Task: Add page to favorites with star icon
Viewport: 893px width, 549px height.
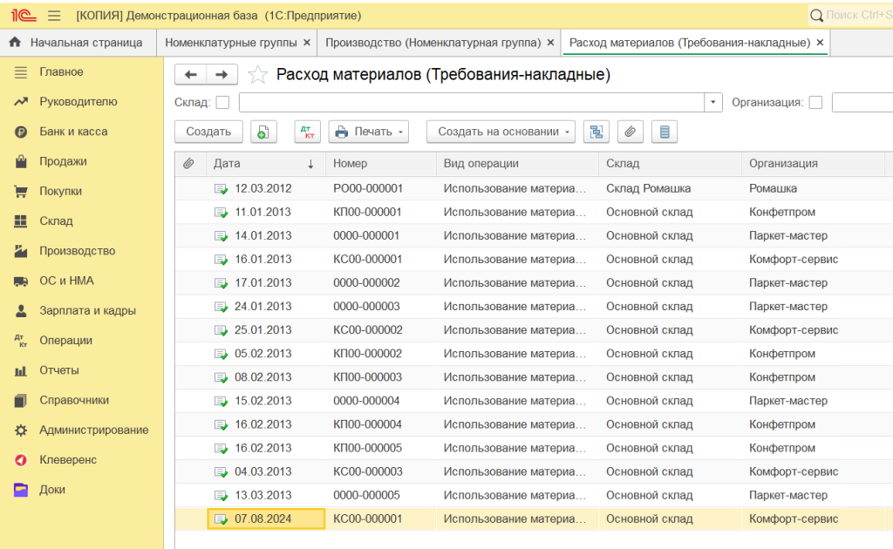Action: click(257, 75)
